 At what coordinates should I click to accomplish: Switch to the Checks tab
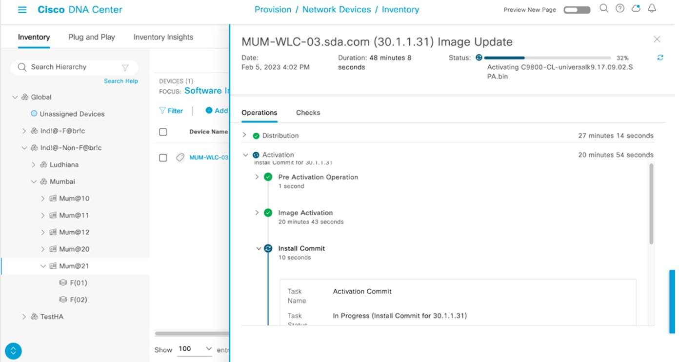coord(308,113)
